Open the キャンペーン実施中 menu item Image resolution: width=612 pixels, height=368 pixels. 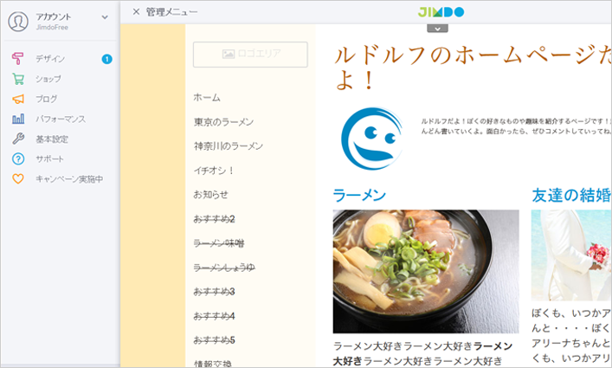[x=69, y=179]
